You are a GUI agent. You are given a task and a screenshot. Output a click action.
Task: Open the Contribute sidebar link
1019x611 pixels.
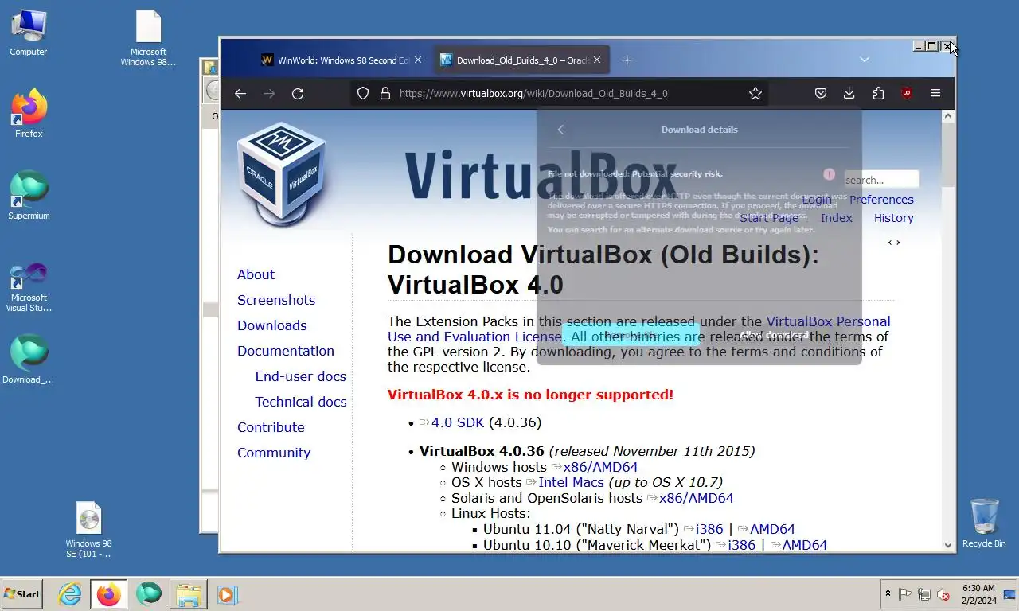point(271,427)
